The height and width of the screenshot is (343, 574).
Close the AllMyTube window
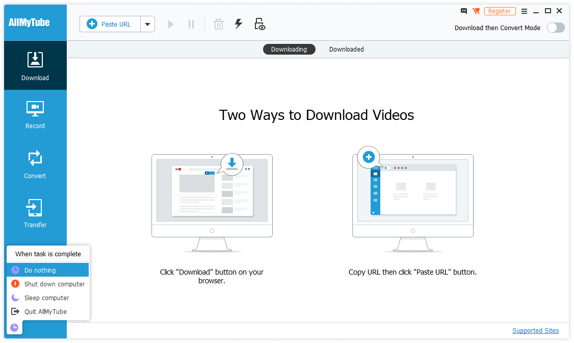coord(559,11)
